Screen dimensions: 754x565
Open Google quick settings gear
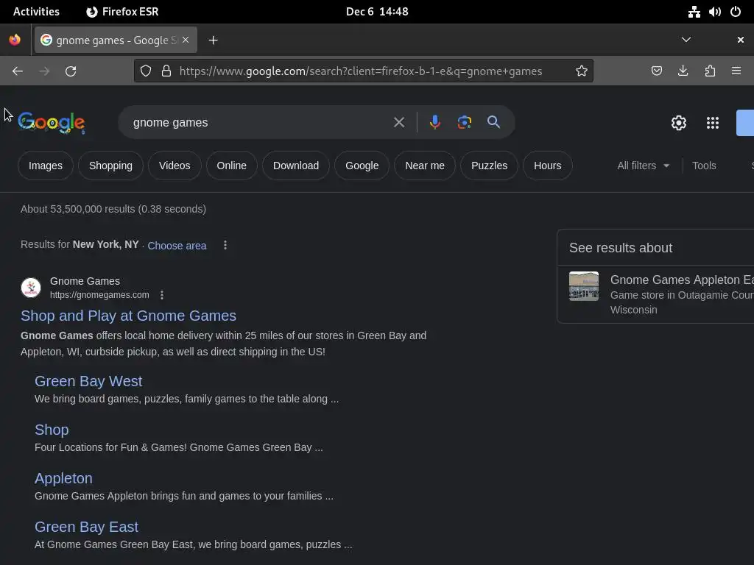(678, 123)
